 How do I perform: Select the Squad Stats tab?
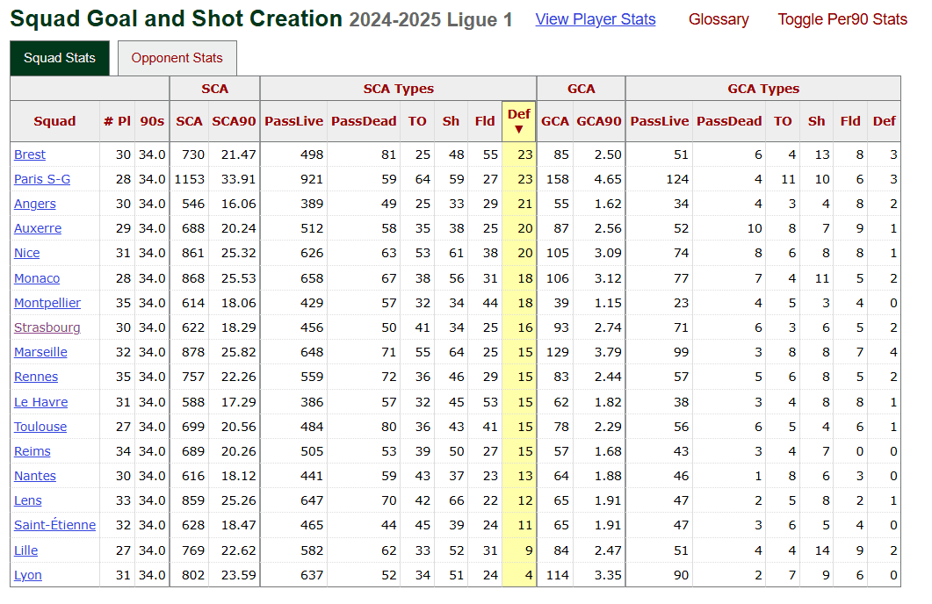[x=60, y=58]
